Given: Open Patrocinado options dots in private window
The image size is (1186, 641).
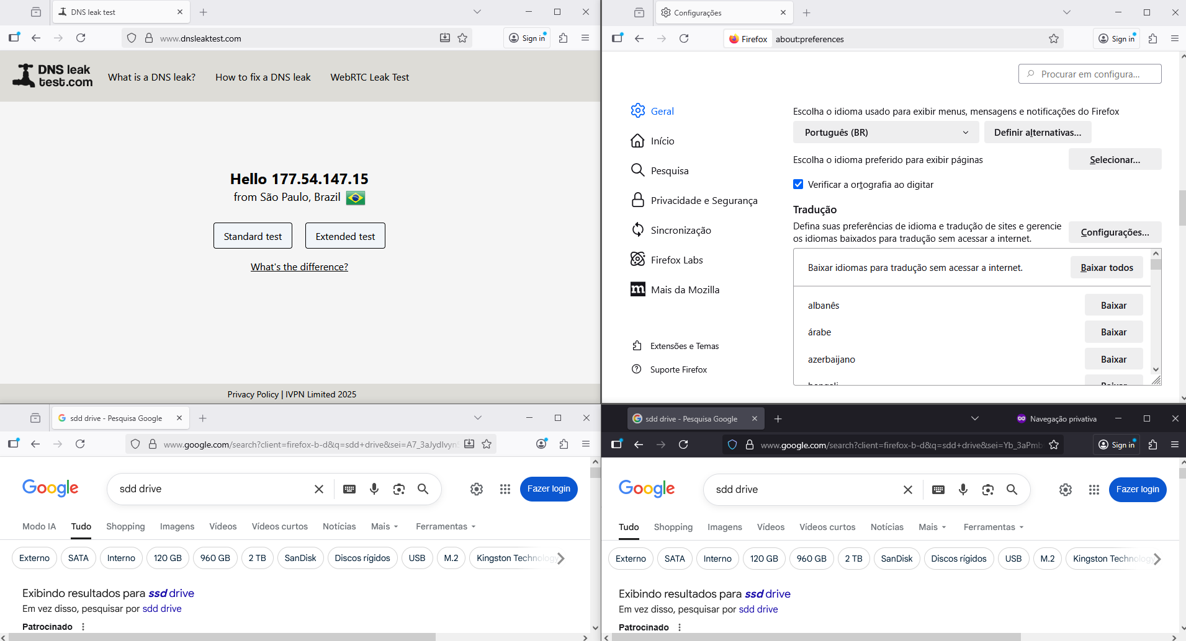Looking at the screenshot, I should [x=680, y=627].
